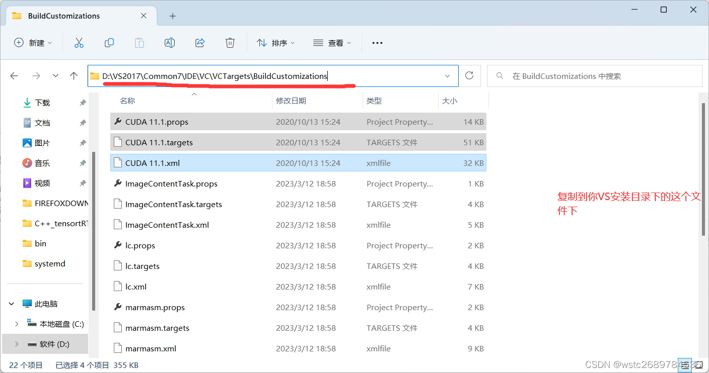Expand the address bar history dropdown

click(447, 76)
